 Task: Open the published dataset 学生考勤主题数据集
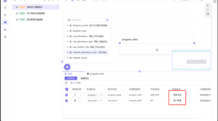pyautogui.click(x=36, y=13)
